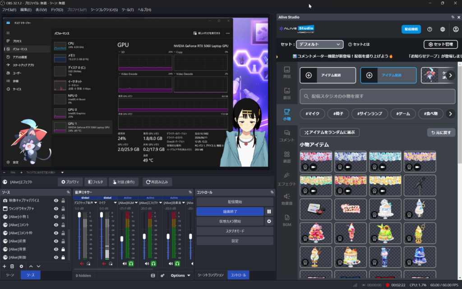This screenshot has height=289, width=462.
Task: Unmute the デスクトップ音声 speaker icon
Action: pyautogui.click(x=82, y=264)
